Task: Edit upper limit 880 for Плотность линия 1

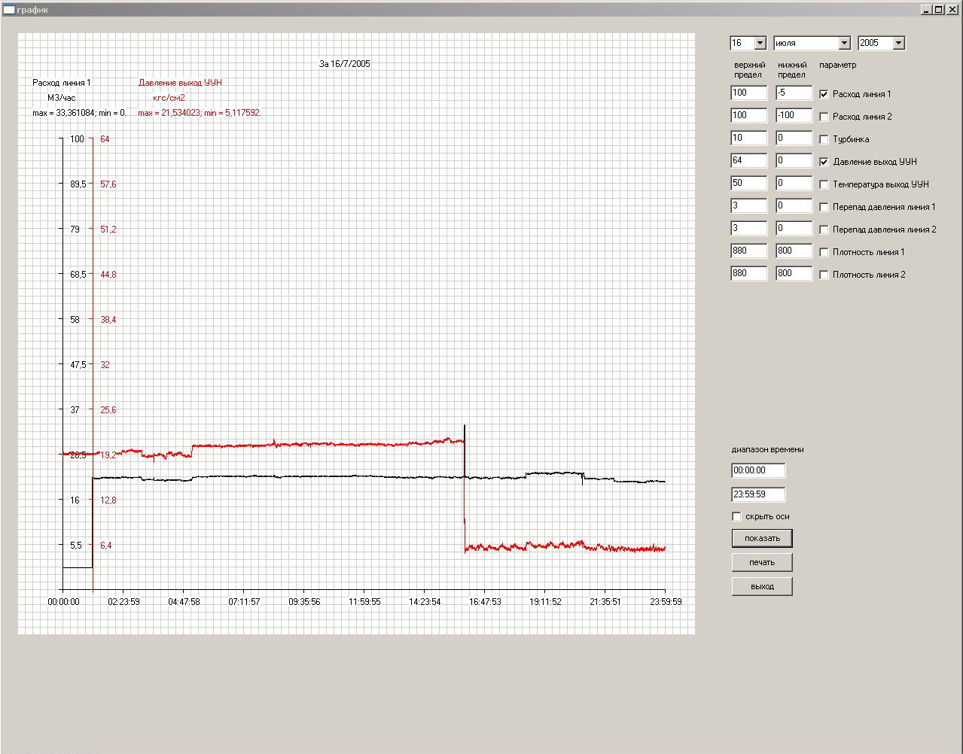Action: (x=748, y=251)
